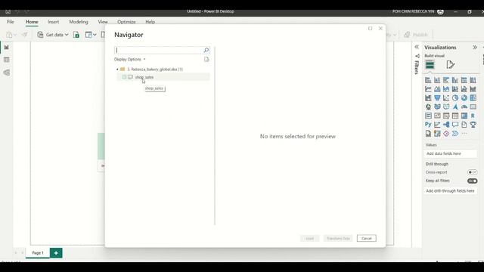Select the Funnel chart visual
The height and width of the screenshot is (272, 484).
437,98
